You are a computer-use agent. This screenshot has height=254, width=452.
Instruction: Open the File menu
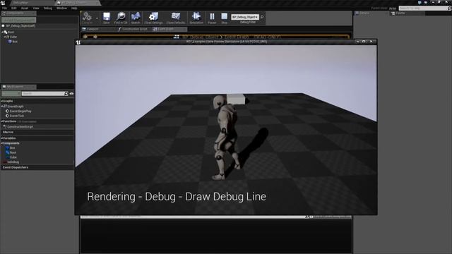point(5,8)
